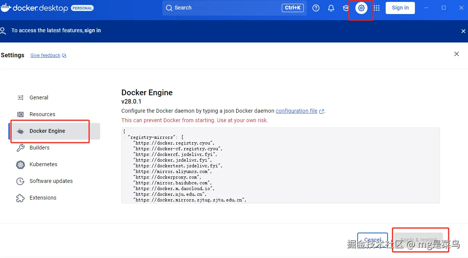Click the https://docker.m.daocloud.io mirror line
468x258 pixels.
point(175,189)
